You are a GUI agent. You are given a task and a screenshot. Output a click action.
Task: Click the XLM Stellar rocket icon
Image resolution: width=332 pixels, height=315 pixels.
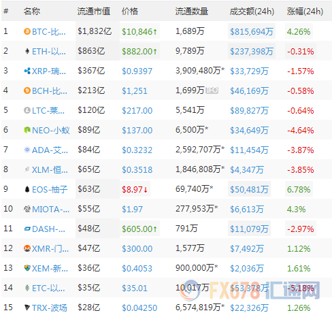click(x=27, y=169)
